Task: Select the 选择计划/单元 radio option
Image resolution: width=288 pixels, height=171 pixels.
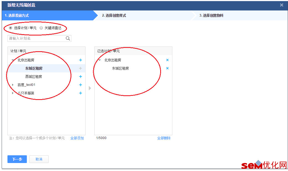Action: pyautogui.click(x=11, y=28)
